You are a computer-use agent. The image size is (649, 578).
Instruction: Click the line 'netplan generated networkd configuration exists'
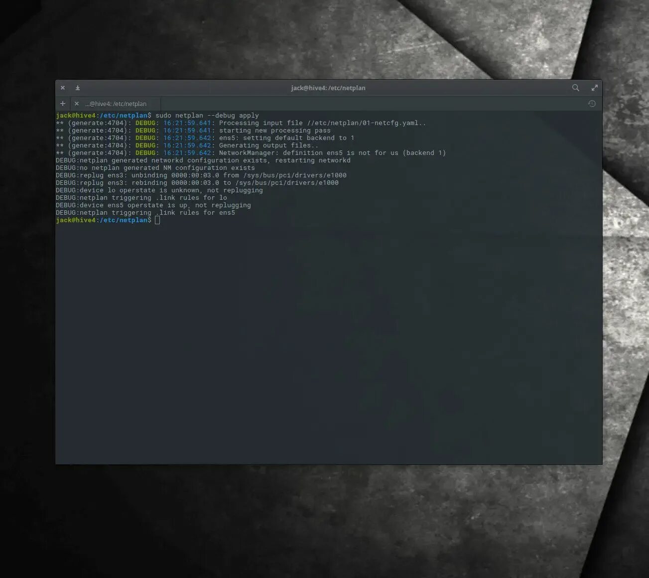pos(203,160)
